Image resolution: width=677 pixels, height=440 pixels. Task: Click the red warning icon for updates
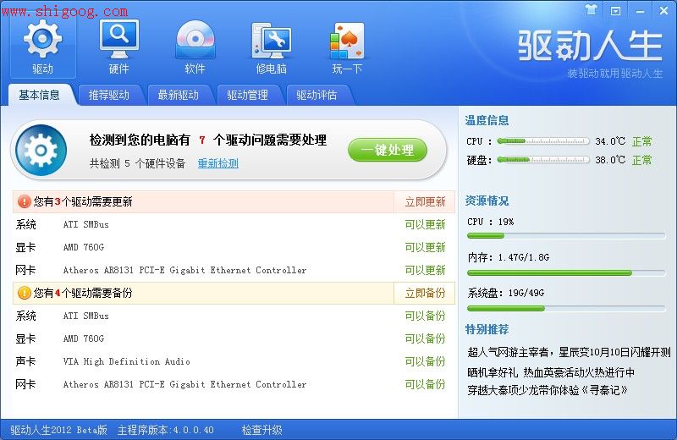tap(25, 201)
